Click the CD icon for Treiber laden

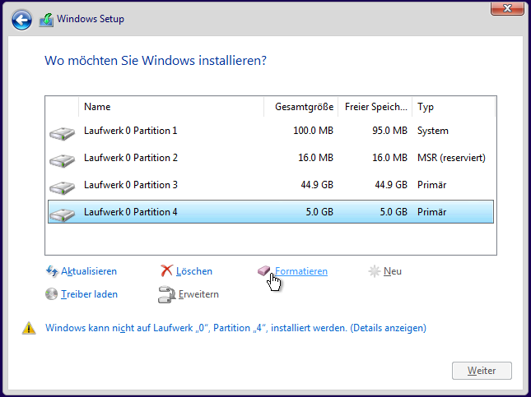point(52,294)
